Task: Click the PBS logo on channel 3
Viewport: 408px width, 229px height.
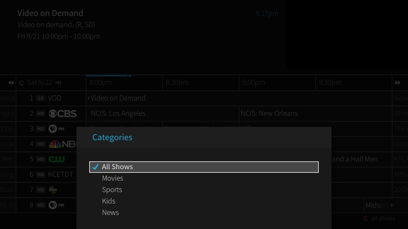Action: coord(56,128)
